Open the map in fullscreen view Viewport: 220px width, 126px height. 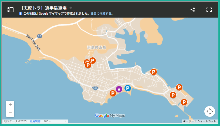tap(209, 10)
